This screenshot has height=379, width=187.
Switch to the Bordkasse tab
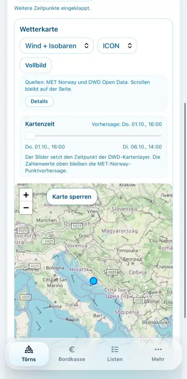click(x=72, y=354)
